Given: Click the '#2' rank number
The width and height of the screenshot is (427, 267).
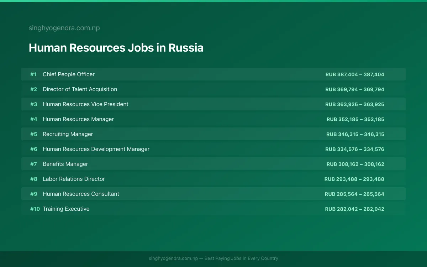Looking at the screenshot, I should pyautogui.click(x=33, y=89).
